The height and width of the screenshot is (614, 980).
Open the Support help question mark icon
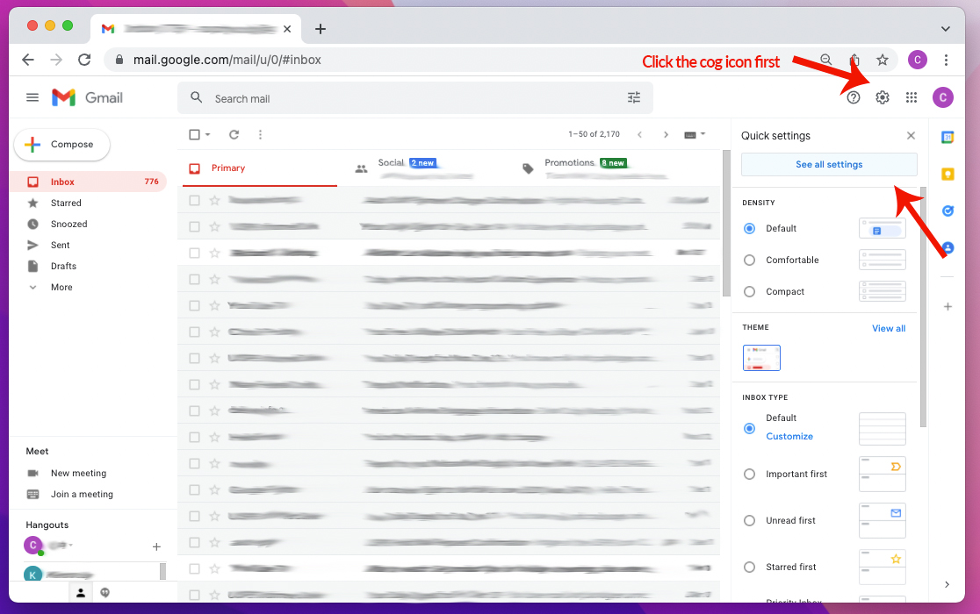[x=854, y=97]
